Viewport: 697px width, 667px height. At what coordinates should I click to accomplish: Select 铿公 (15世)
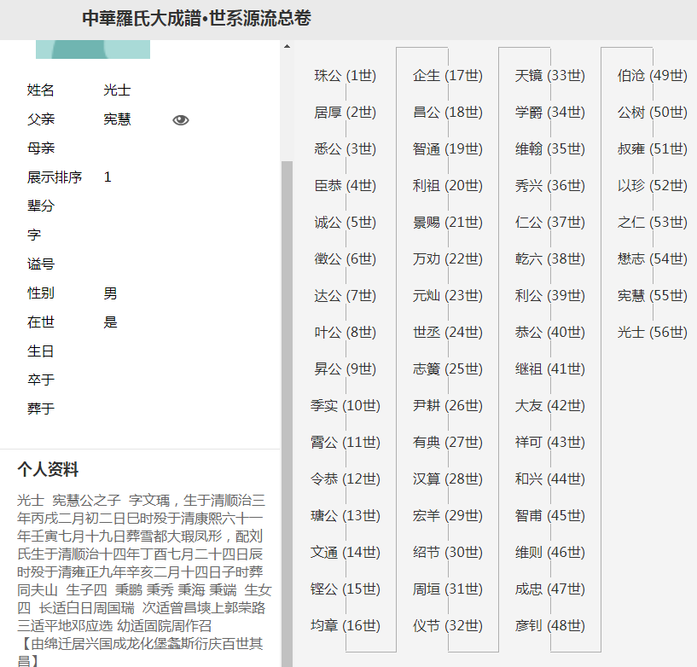(x=346, y=589)
